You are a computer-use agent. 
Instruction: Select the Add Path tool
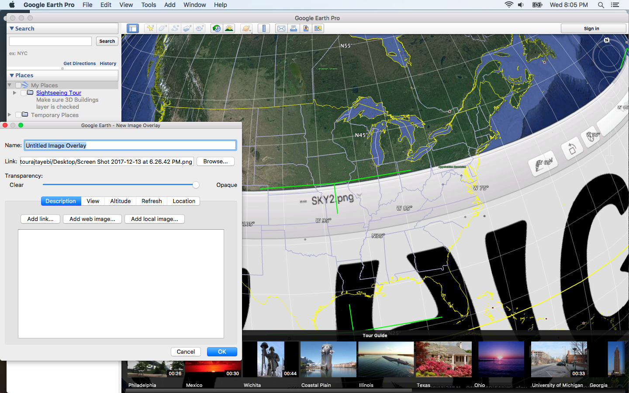(x=175, y=28)
